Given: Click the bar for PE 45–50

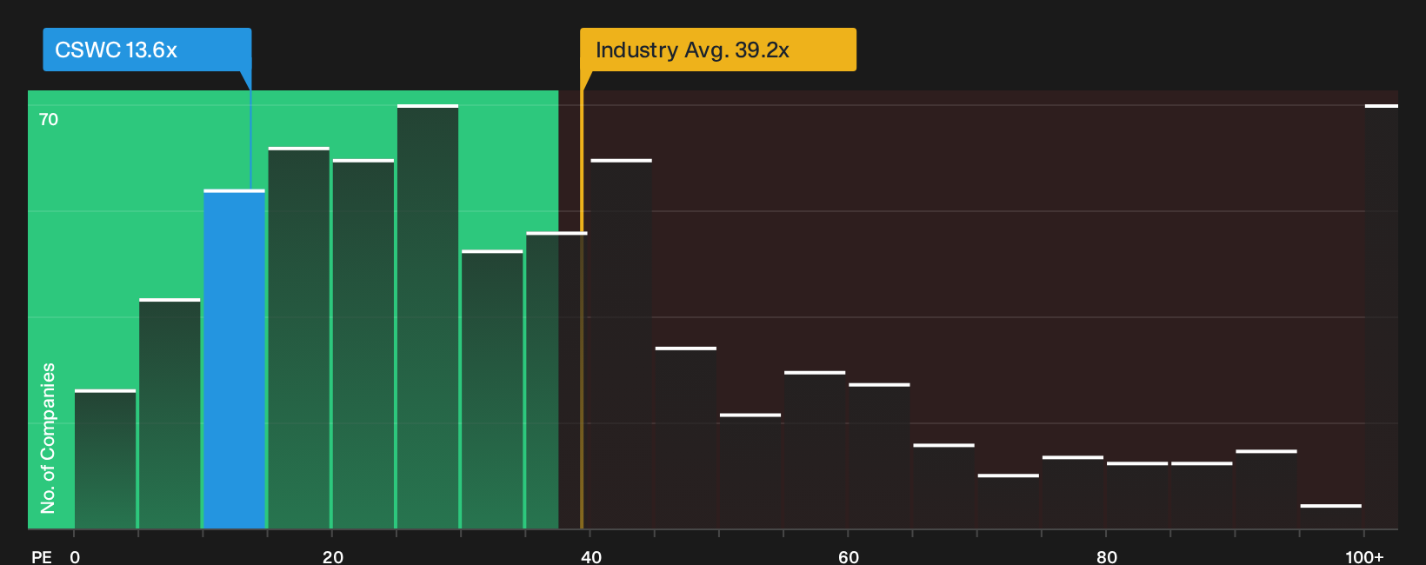Looking at the screenshot, I should [686, 438].
